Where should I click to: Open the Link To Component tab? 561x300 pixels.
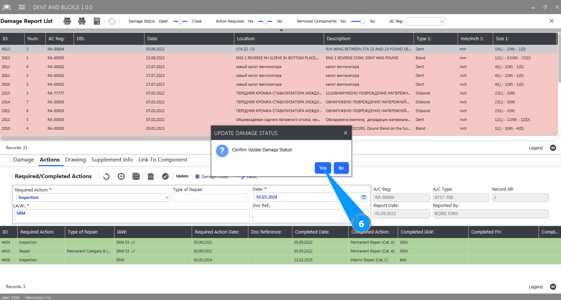(162, 160)
